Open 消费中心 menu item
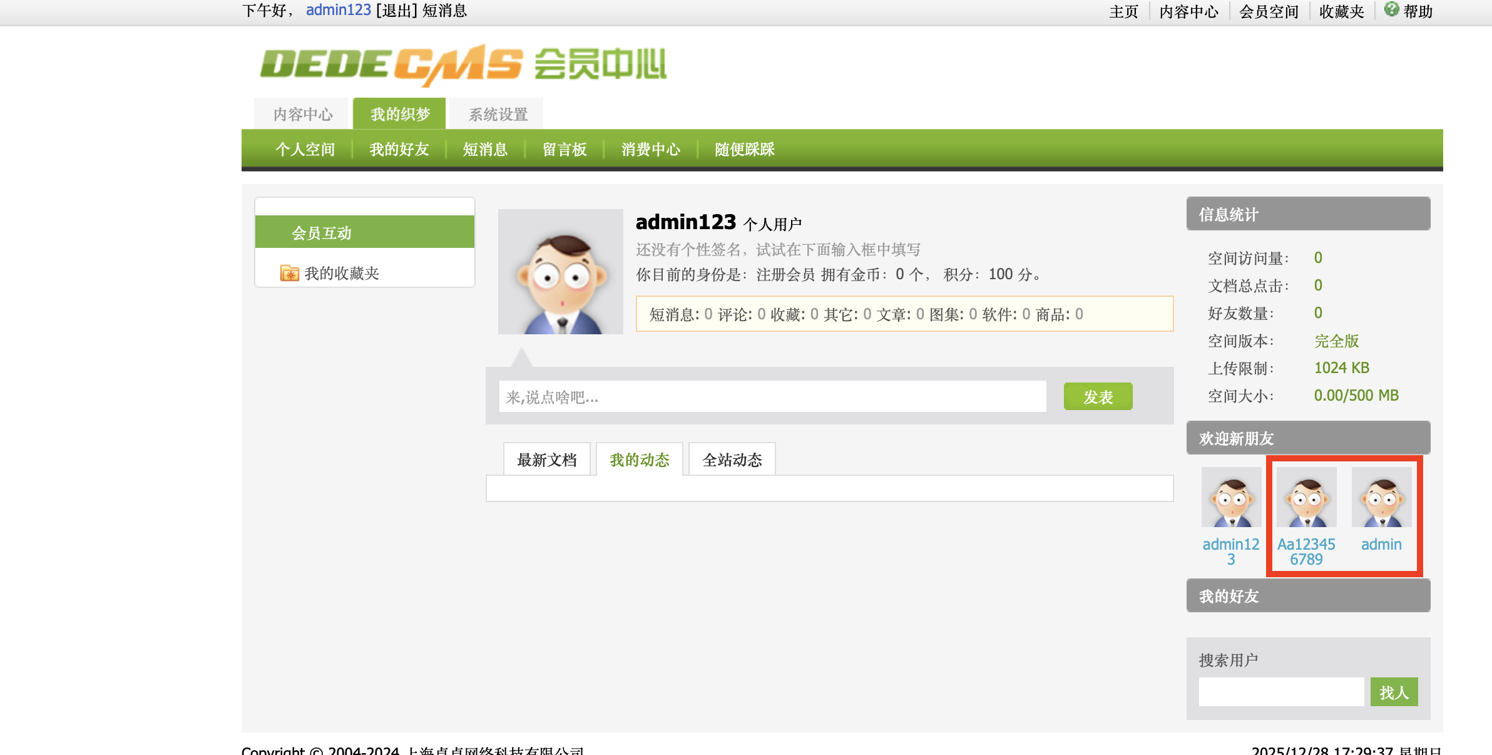Screen dimensions: 1492x755 [x=650, y=149]
